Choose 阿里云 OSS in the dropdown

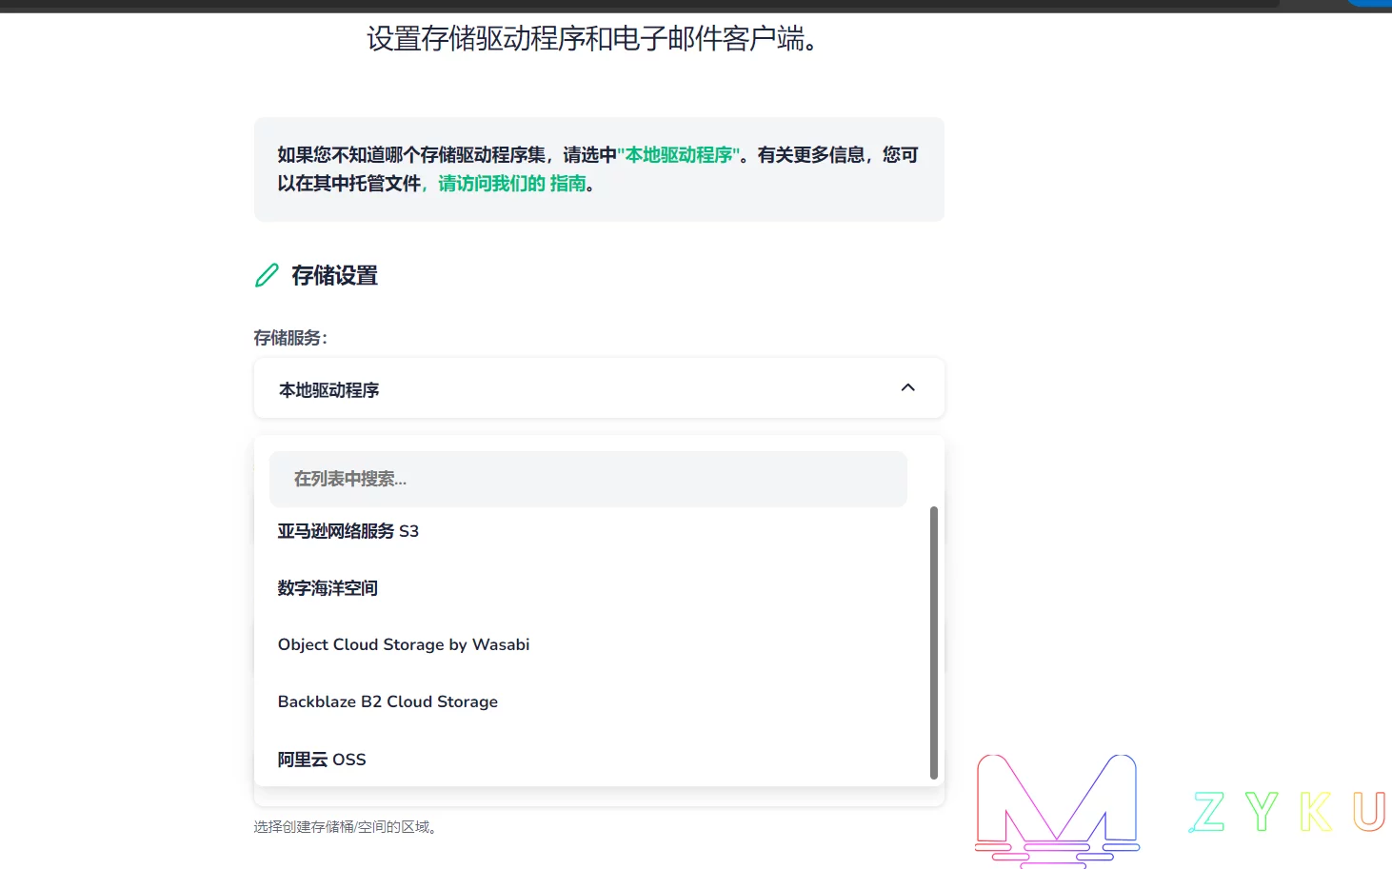click(322, 760)
